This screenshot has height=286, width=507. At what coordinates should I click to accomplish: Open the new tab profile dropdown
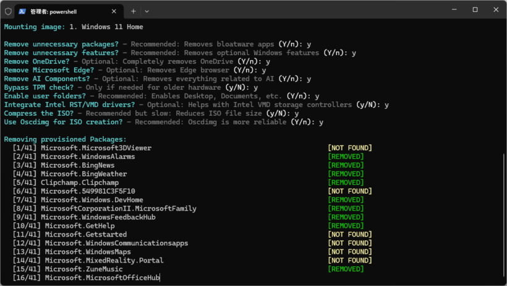point(147,11)
